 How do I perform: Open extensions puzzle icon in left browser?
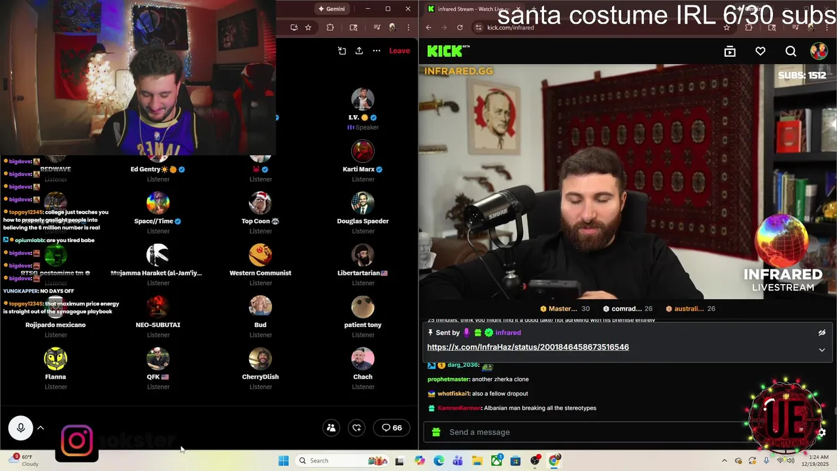(330, 27)
